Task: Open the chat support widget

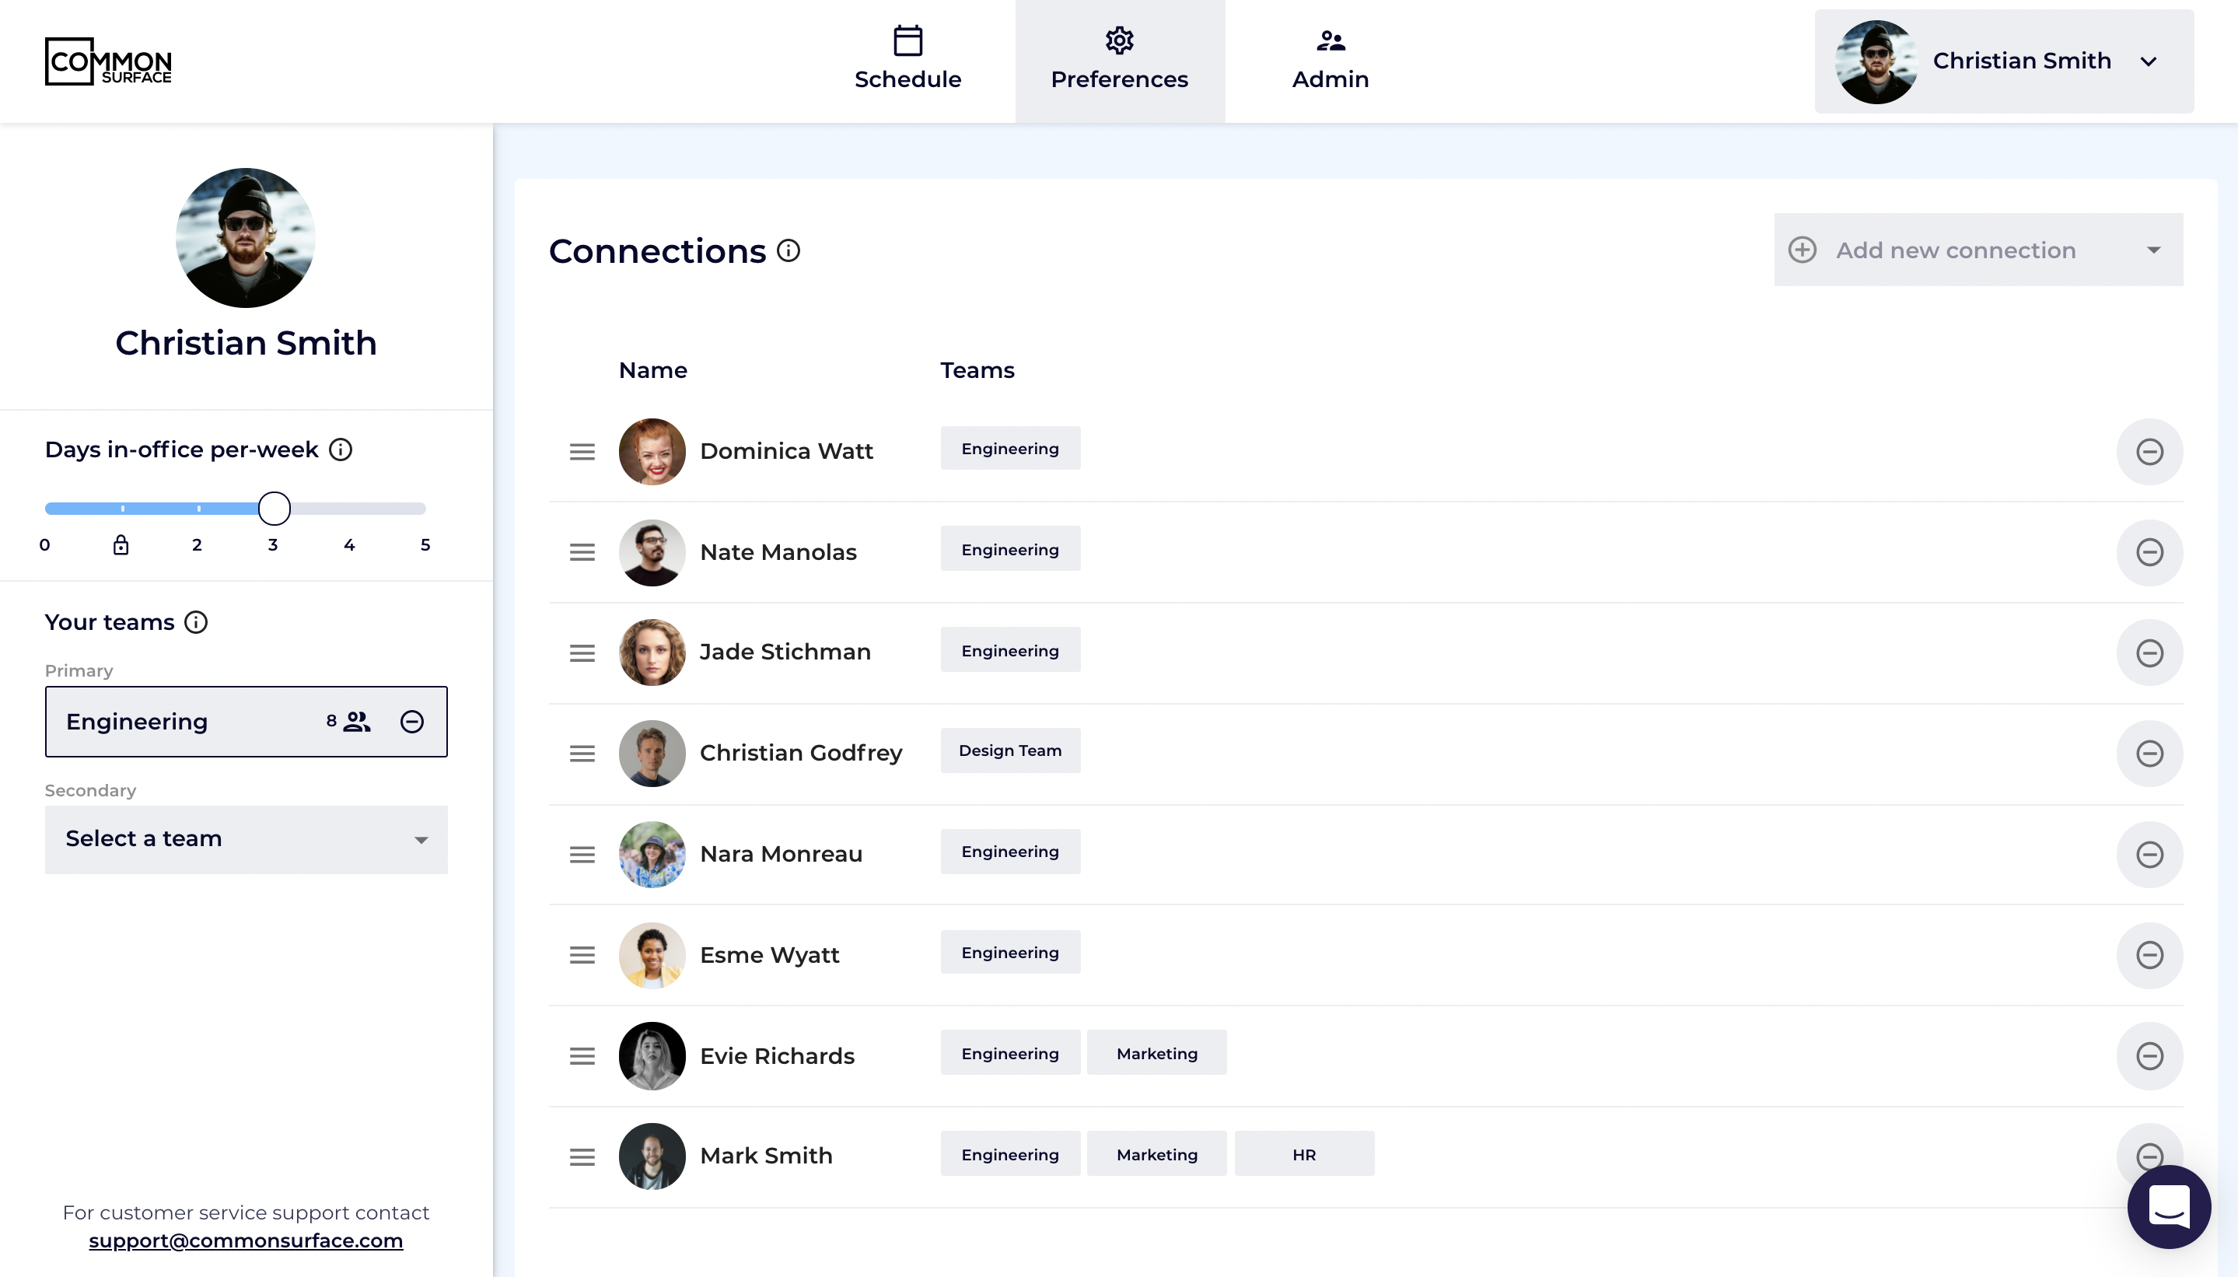Action: tap(2168, 1207)
